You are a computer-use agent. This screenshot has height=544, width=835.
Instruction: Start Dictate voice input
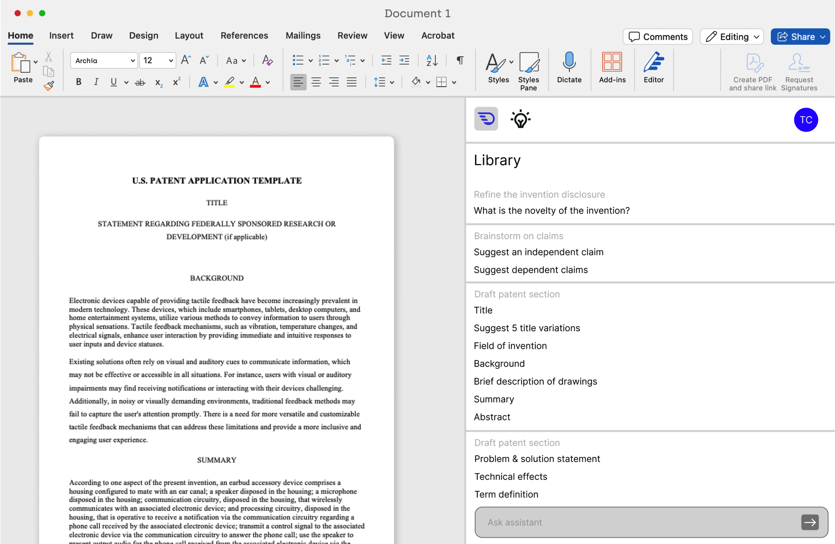569,69
